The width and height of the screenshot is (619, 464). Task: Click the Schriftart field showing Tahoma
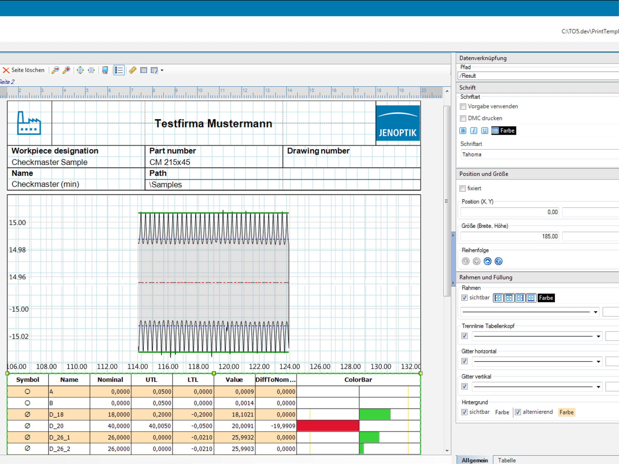[x=538, y=155]
